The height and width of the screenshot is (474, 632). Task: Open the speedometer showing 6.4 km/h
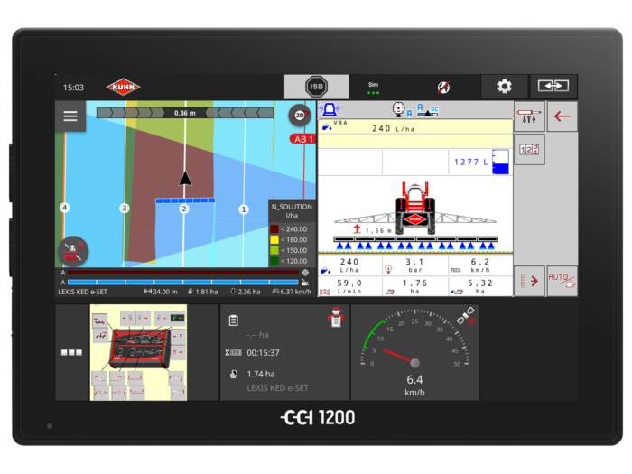pos(415,352)
